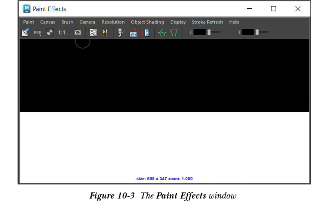Toggle alpha channel display icon
326x202 pixels.
pos(50,32)
